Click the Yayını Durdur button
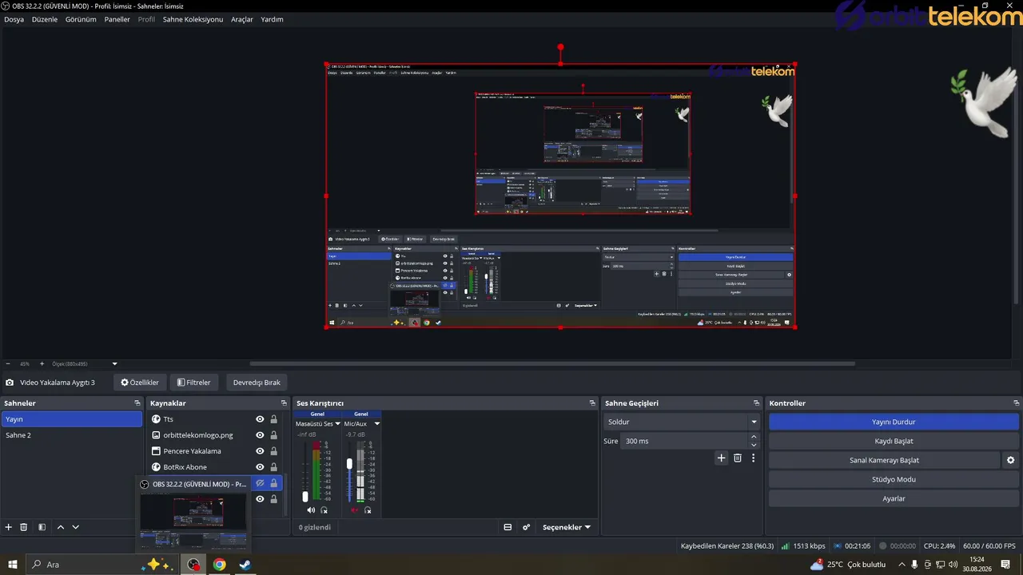Image resolution: width=1023 pixels, height=575 pixels. pyautogui.click(x=894, y=422)
